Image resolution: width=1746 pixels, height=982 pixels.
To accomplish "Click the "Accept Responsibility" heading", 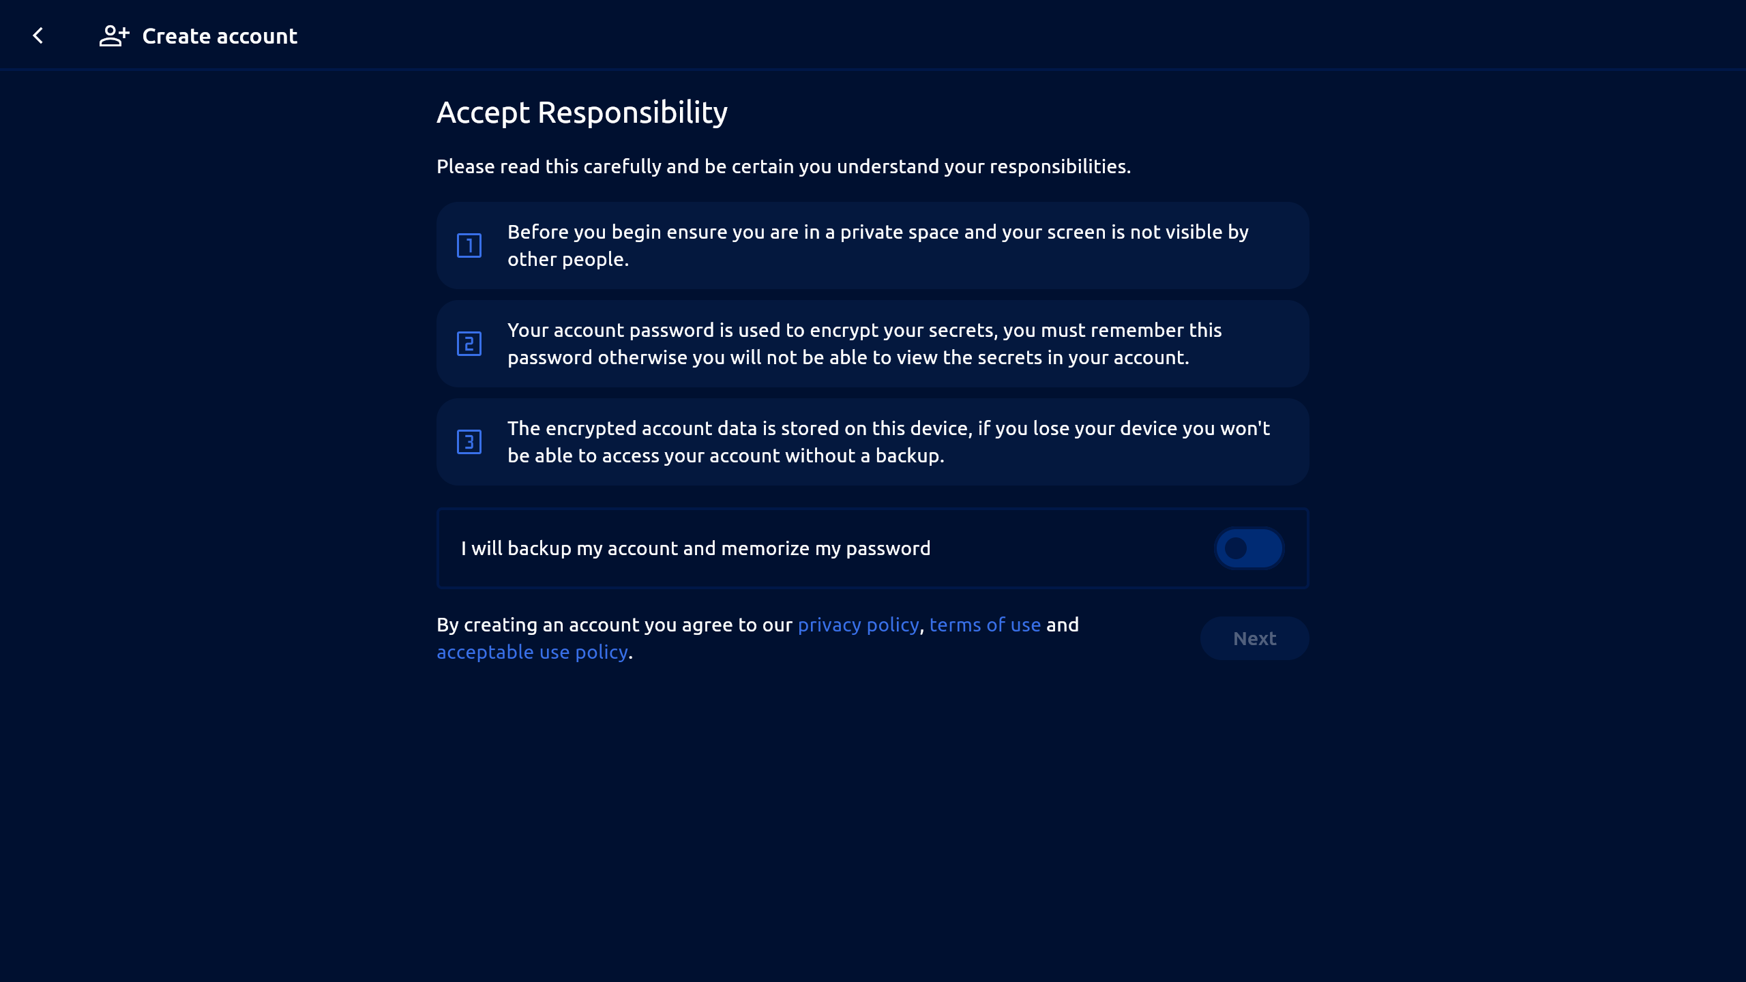I will tap(582, 113).
